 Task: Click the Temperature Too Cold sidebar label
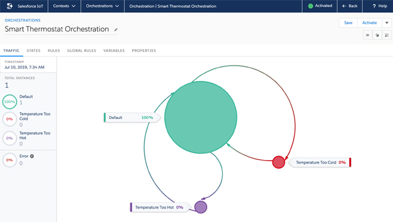35,117
